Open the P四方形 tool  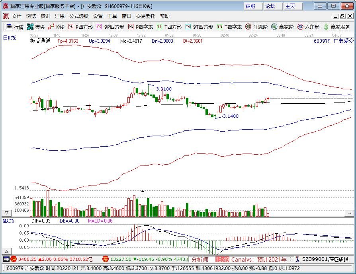(x=80, y=27)
